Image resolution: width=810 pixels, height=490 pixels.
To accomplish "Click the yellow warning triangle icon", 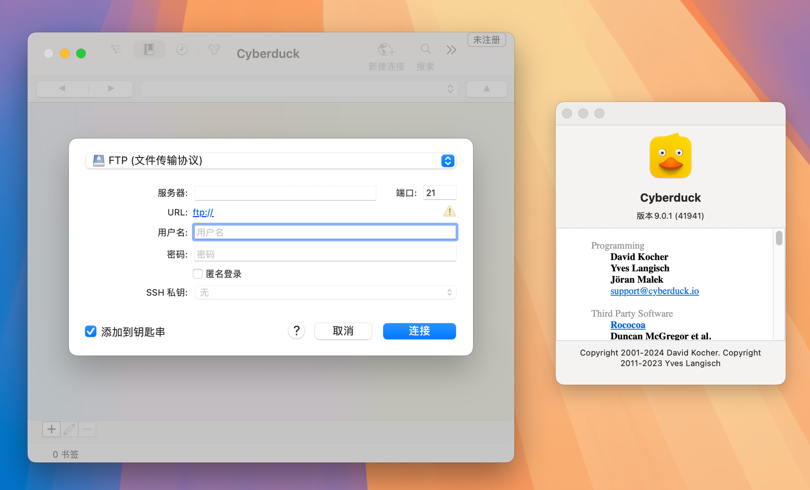I will point(449,211).
